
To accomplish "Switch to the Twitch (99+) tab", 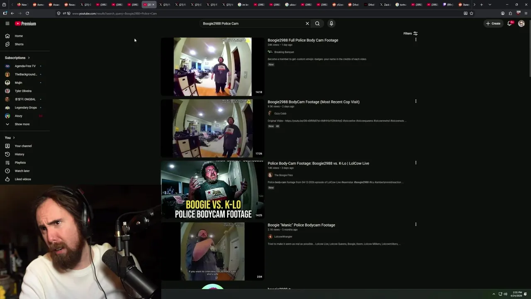I will pyautogui.click(x=448, y=5).
